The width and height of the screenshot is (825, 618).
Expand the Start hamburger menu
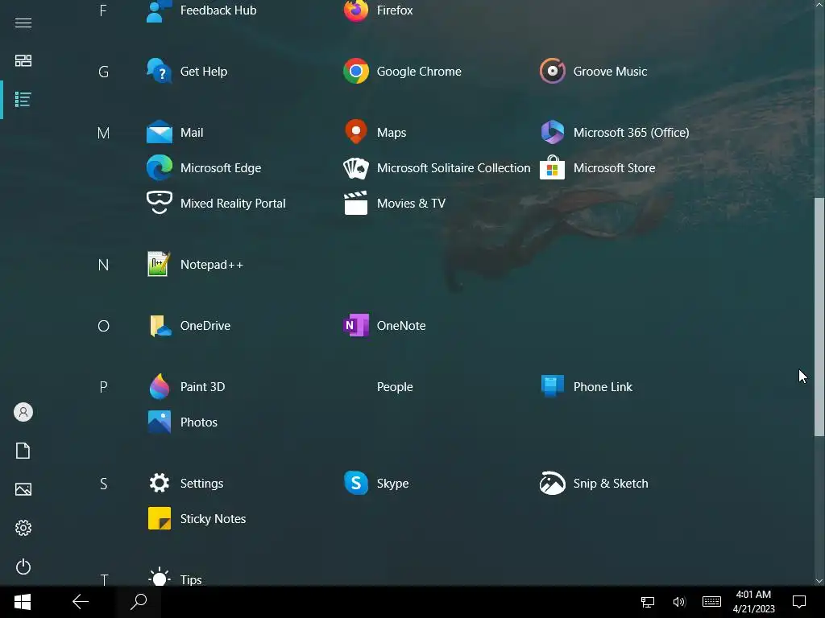pos(23,23)
